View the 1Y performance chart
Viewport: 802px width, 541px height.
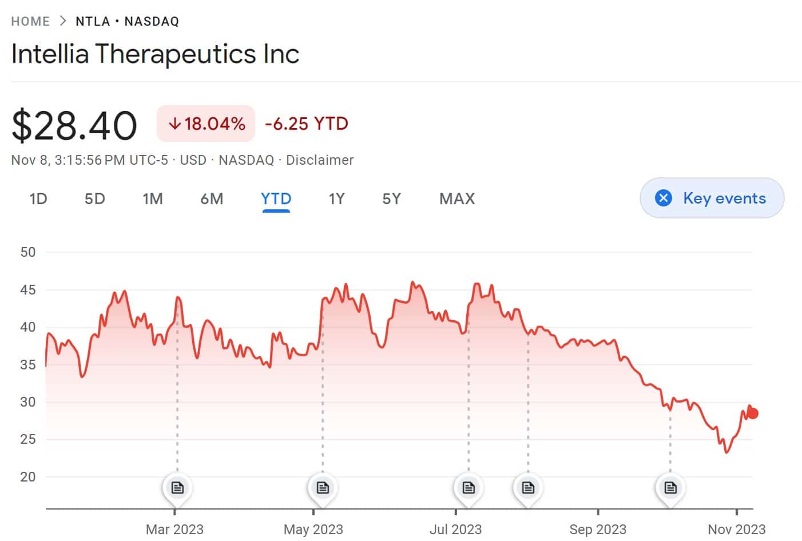[x=336, y=198]
